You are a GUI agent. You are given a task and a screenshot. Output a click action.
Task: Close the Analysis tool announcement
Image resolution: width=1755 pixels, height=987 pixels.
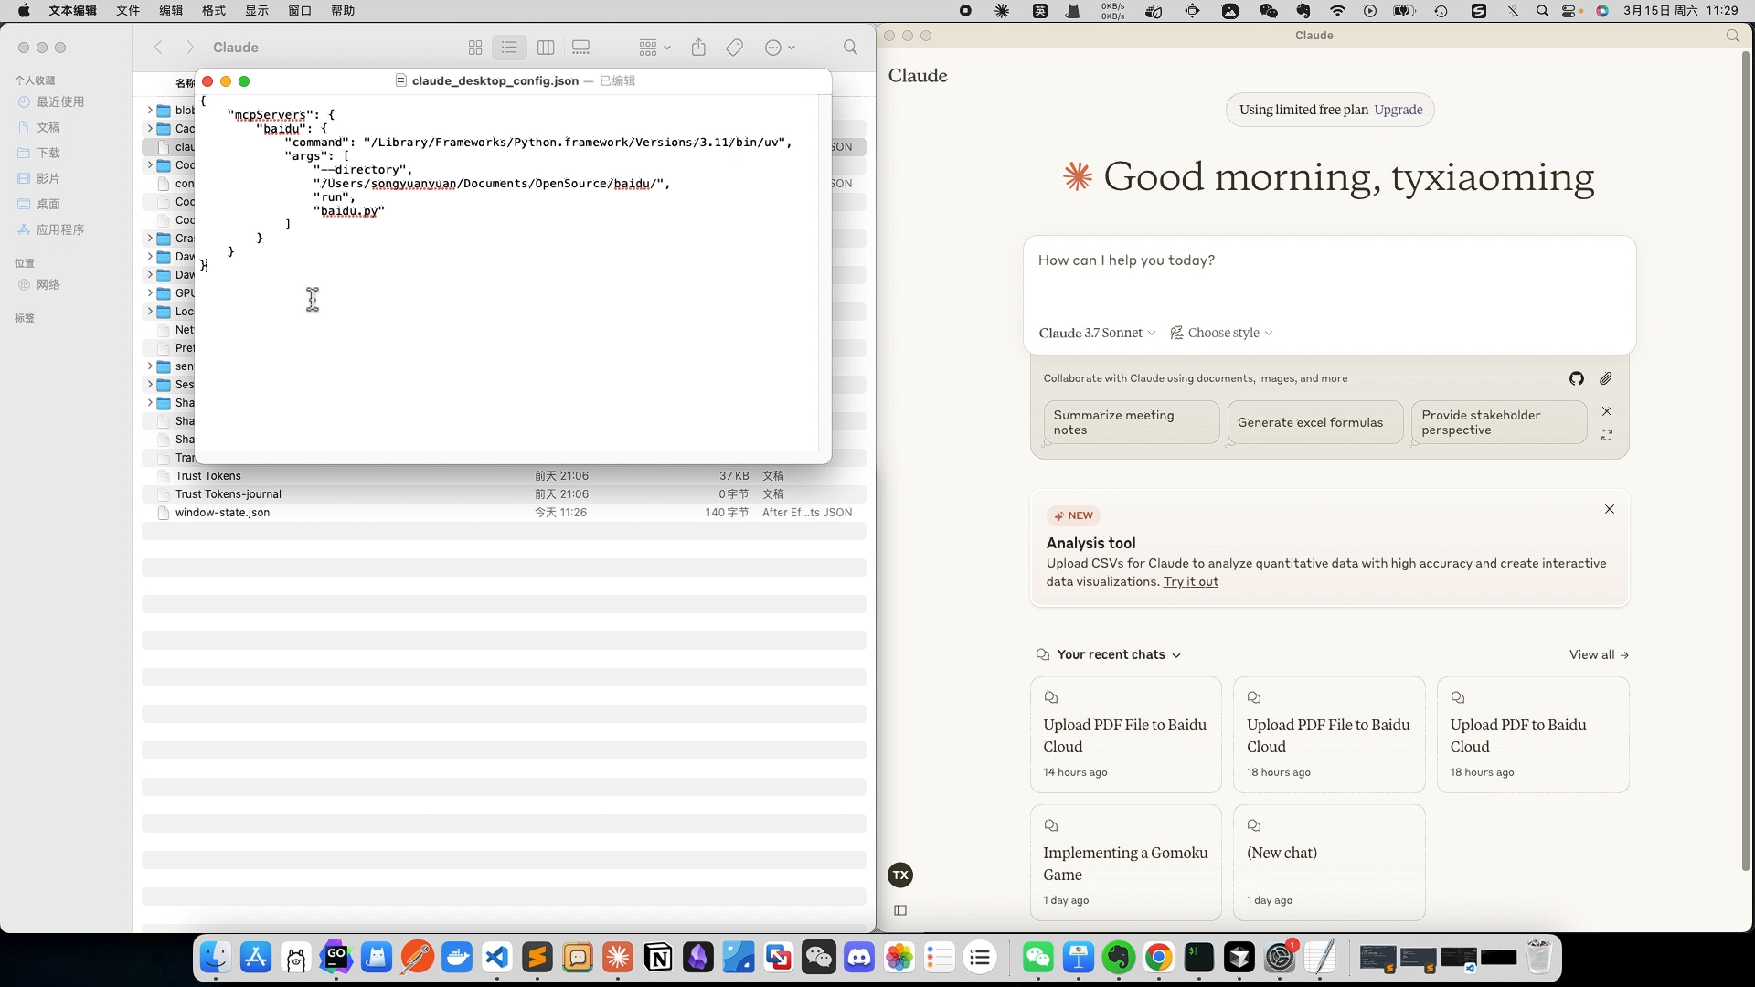pyautogui.click(x=1610, y=509)
